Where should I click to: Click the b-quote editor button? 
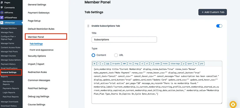tap(116, 63)
